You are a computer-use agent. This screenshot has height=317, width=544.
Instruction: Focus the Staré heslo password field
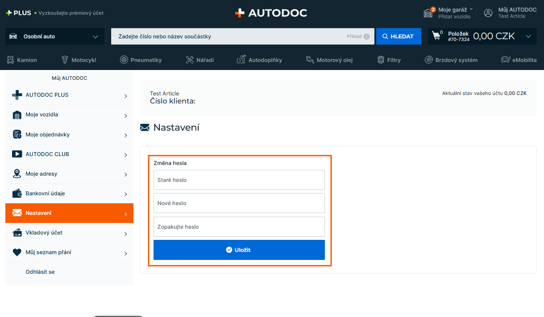[x=239, y=180]
